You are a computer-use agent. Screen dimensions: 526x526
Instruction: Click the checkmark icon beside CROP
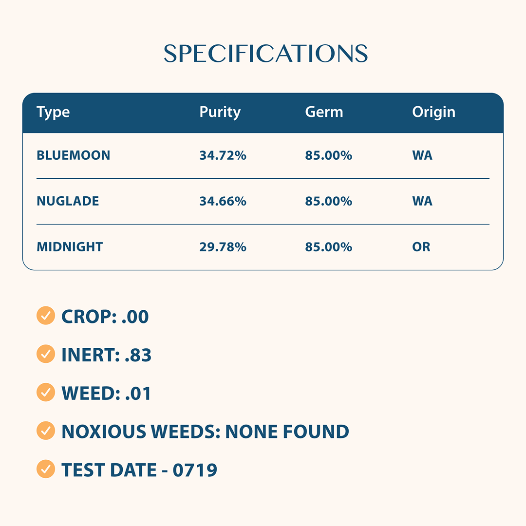tap(46, 316)
